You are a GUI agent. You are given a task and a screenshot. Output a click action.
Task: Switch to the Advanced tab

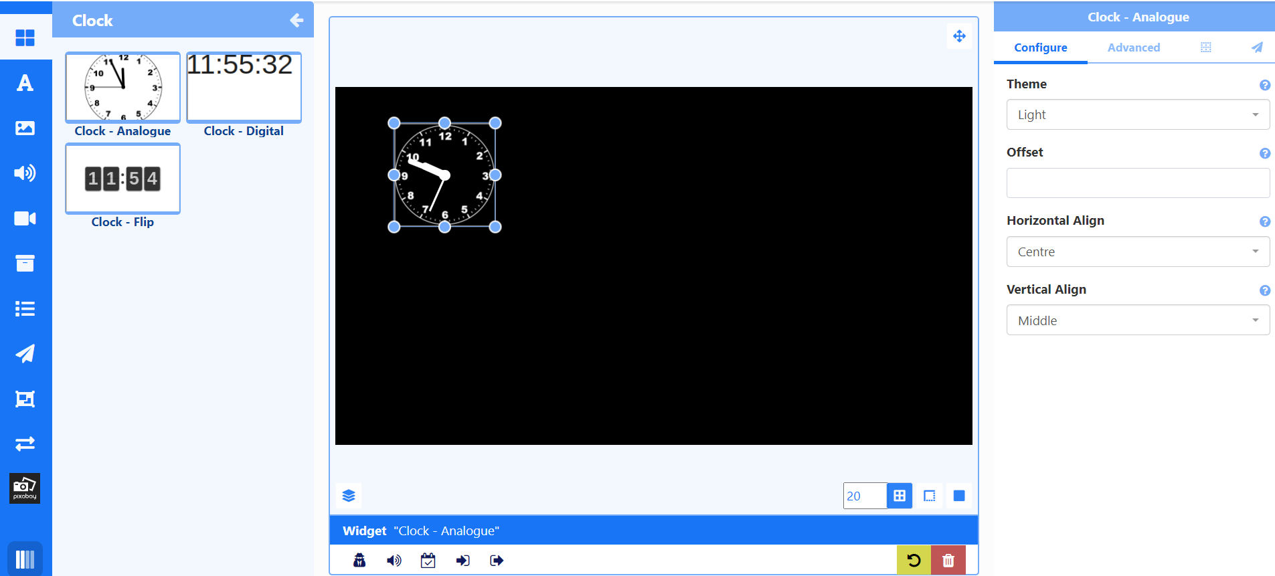pyautogui.click(x=1133, y=47)
